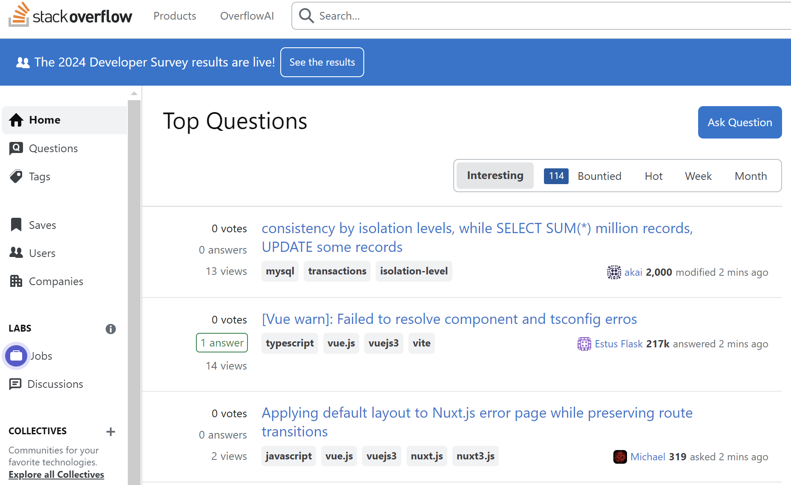Click the sidebar scroll up arrow
The height and width of the screenshot is (485, 791).
(x=134, y=93)
